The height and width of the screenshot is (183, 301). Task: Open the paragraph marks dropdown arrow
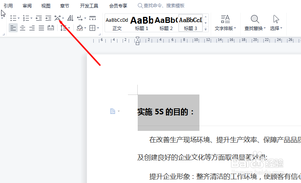click(x=85, y=18)
